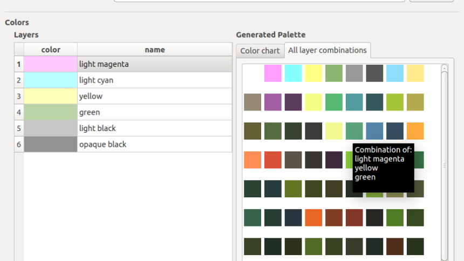Select row header number 2

(x=19, y=80)
